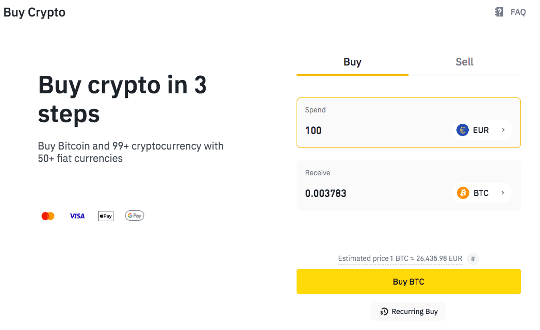Image resolution: width=540 pixels, height=330 pixels.
Task: Click the FAQ question mark icon
Action: (x=498, y=11)
